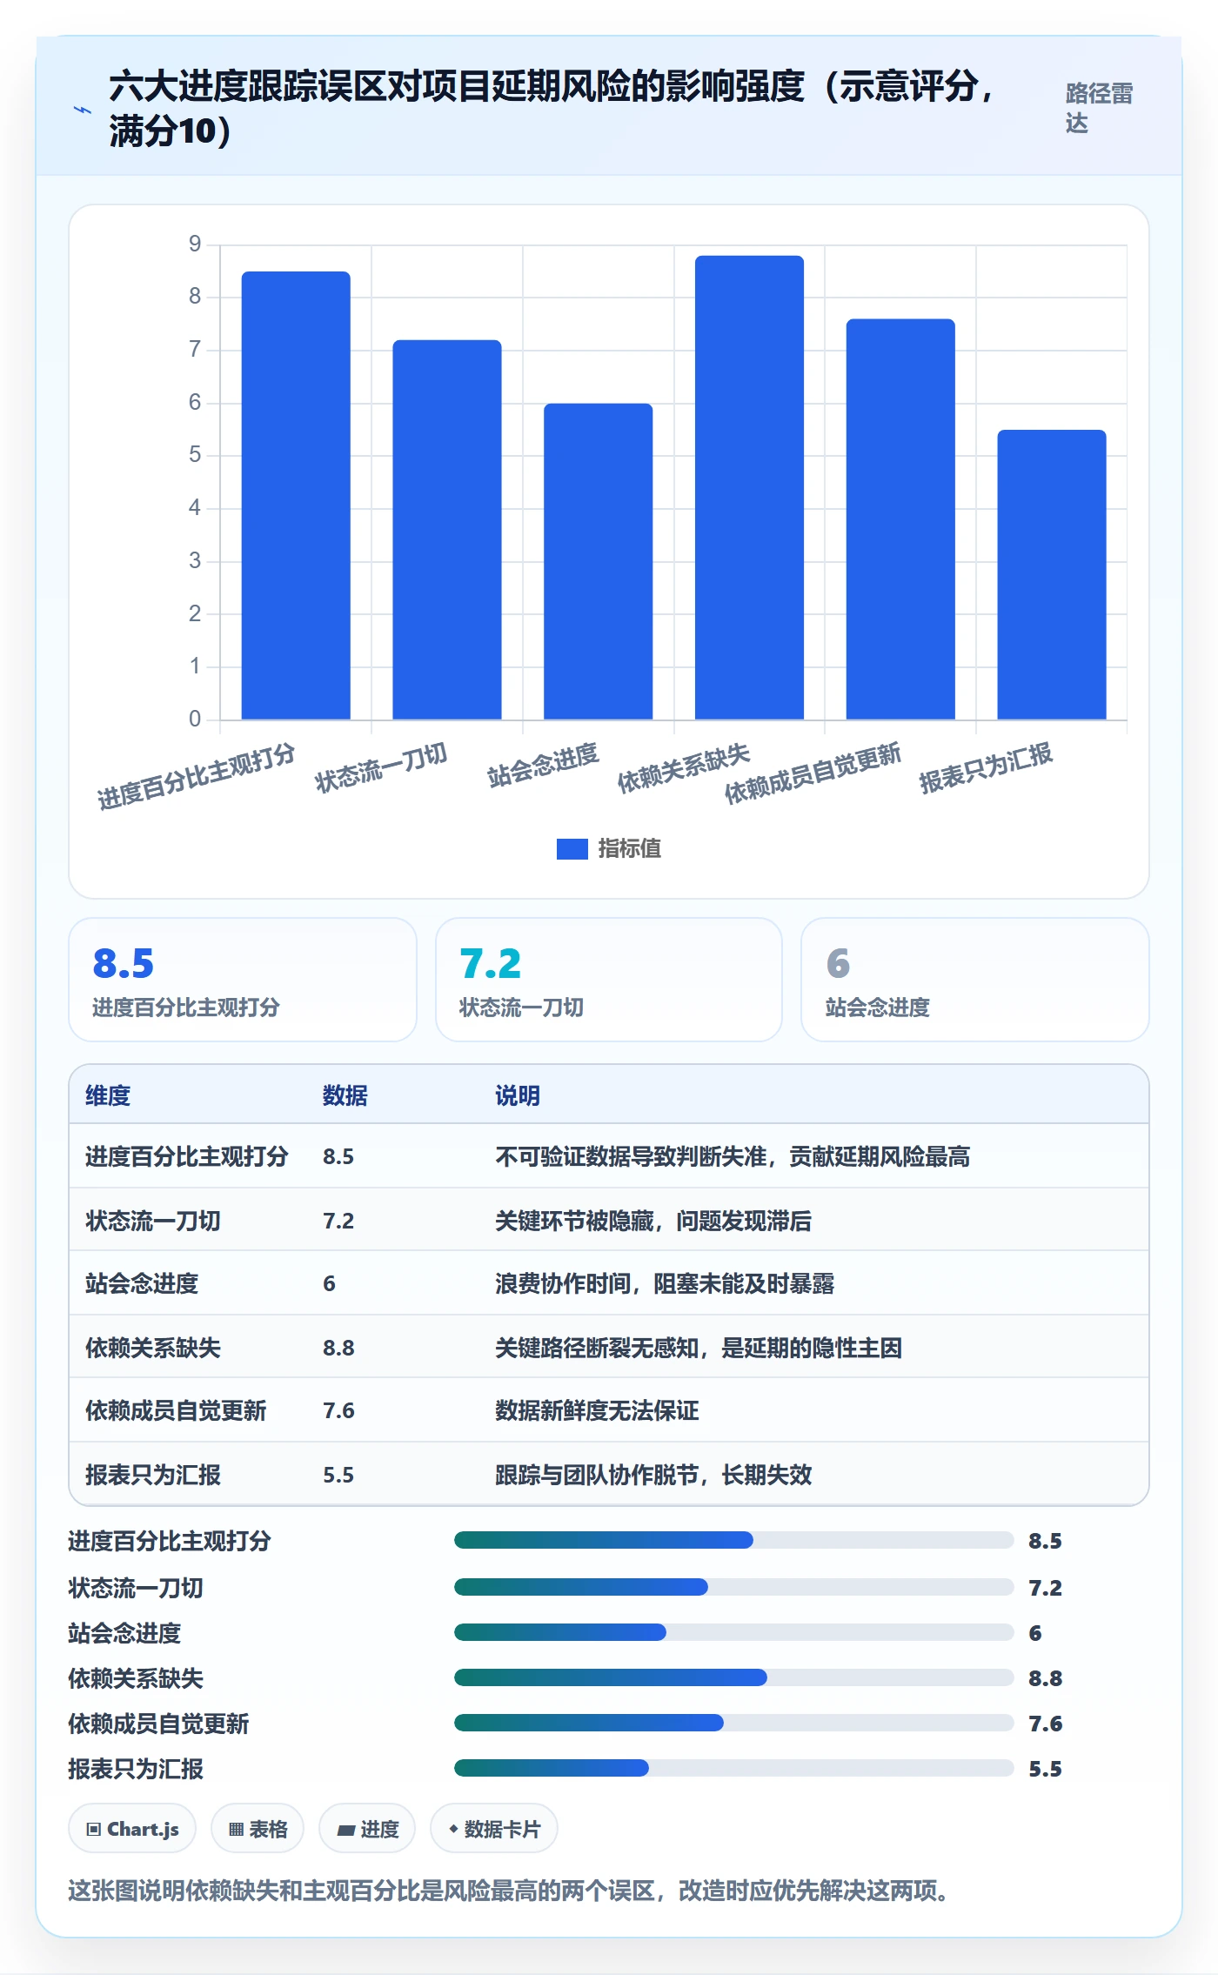The image size is (1218, 1975).
Task: Select table value 7.2 in 状态流一刀切 row
Action: coord(338,1221)
